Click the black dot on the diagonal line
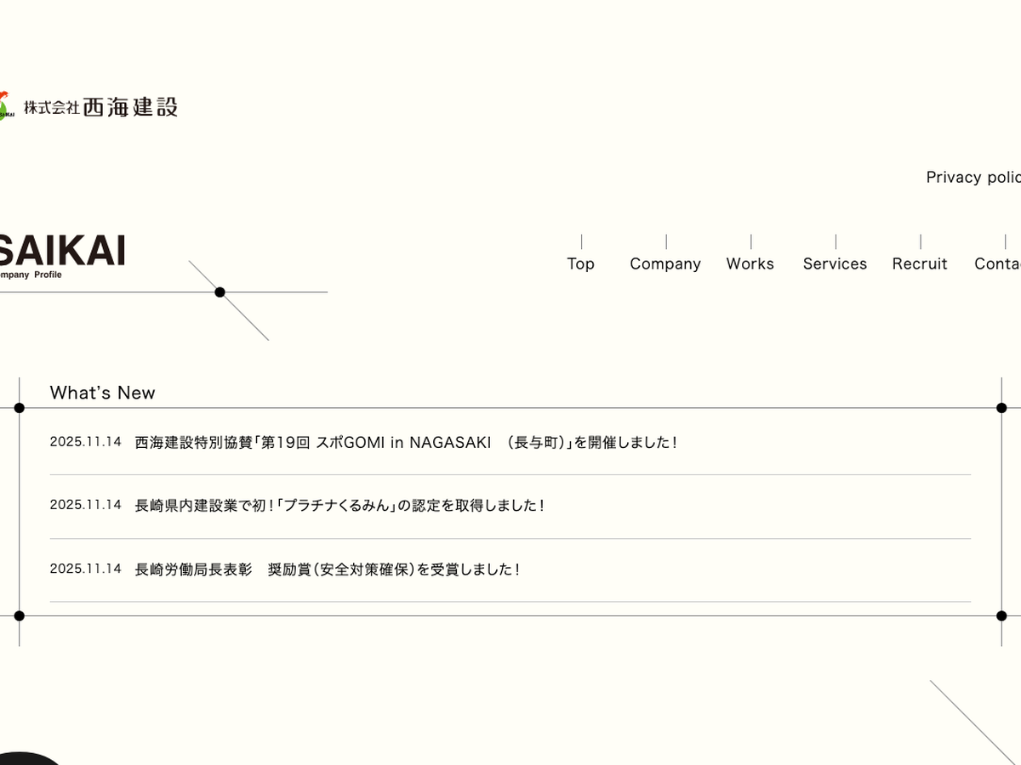The height and width of the screenshot is (765, 1021). (x=220, y=292)
